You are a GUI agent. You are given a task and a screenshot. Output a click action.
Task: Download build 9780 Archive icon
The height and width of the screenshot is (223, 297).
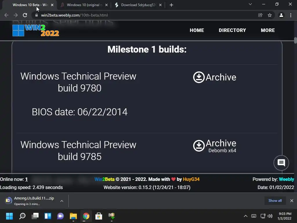(199, 77)
